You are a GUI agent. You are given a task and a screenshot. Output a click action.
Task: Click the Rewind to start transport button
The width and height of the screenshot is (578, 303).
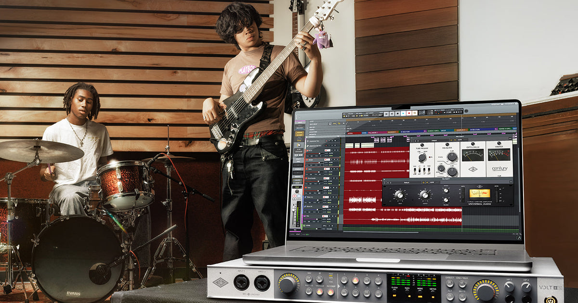point(386,114)
